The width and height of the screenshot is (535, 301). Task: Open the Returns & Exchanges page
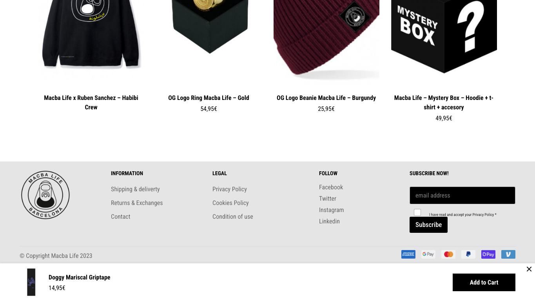(x=137, y=203)
